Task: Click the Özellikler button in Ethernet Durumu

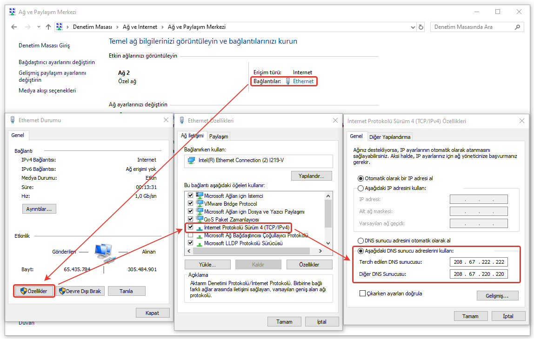Action: coord(34,291)
